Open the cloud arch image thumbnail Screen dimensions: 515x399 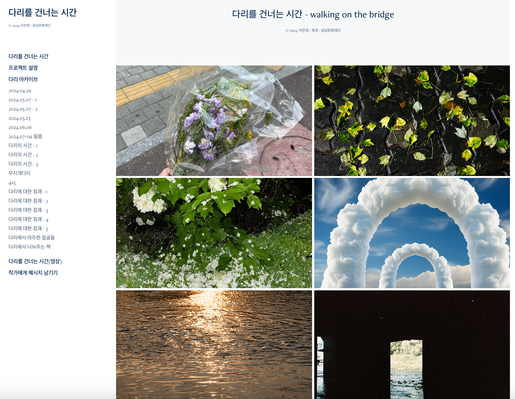tap(412, 233)
